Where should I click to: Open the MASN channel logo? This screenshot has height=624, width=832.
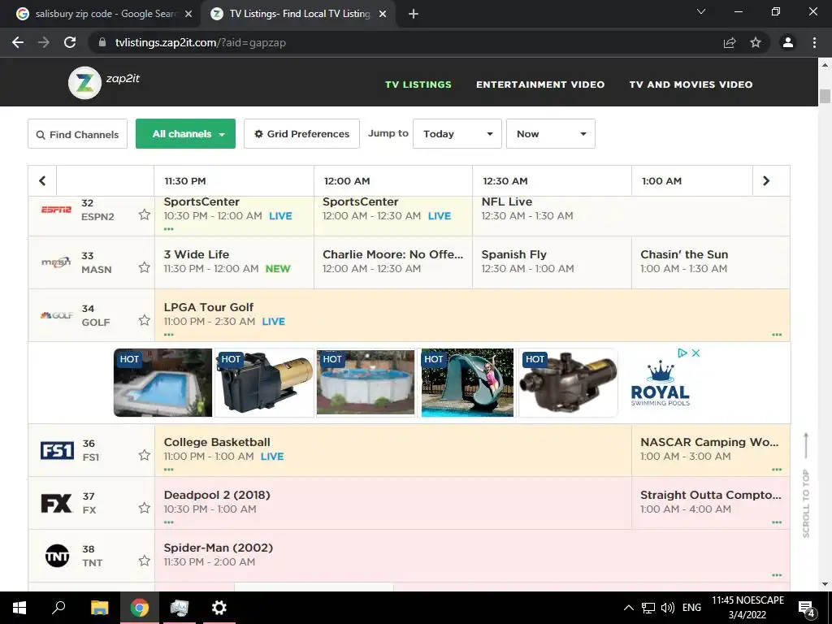(56, 262)
